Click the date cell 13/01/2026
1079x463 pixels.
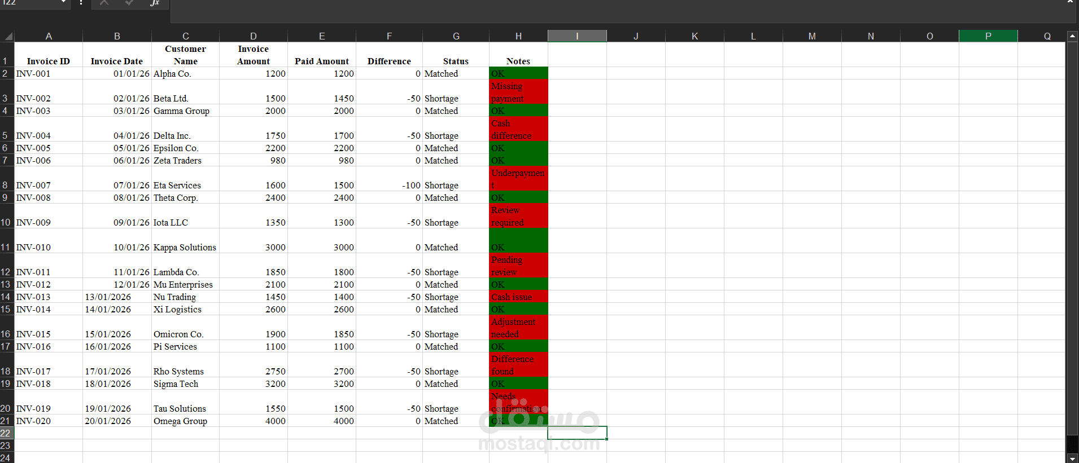[x=117, y=297]
